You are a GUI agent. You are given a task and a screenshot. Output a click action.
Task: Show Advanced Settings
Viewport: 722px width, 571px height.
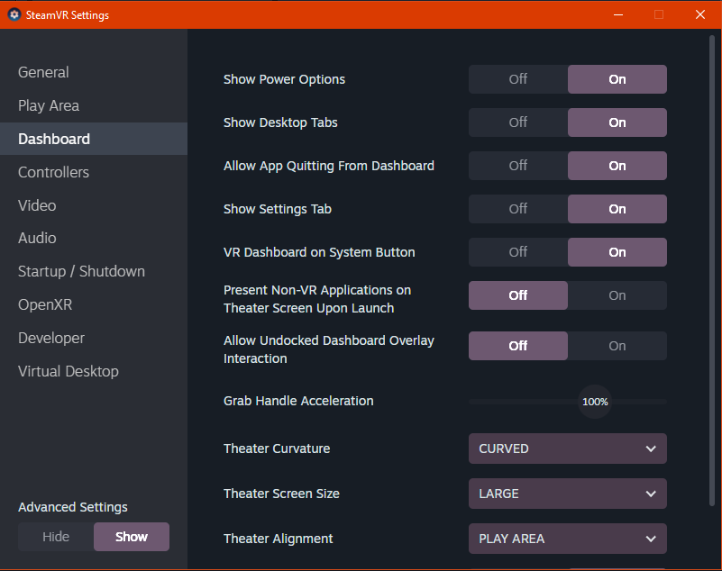click(x=132, y=537)
